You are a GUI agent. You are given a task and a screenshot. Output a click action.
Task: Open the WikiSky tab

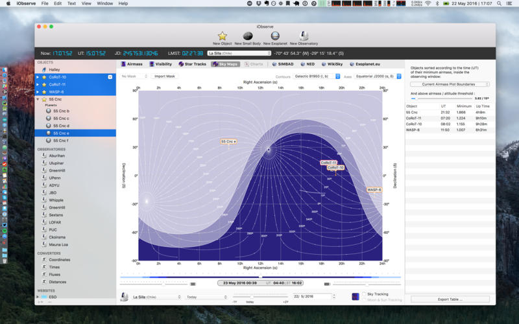[x=332, y=64]
